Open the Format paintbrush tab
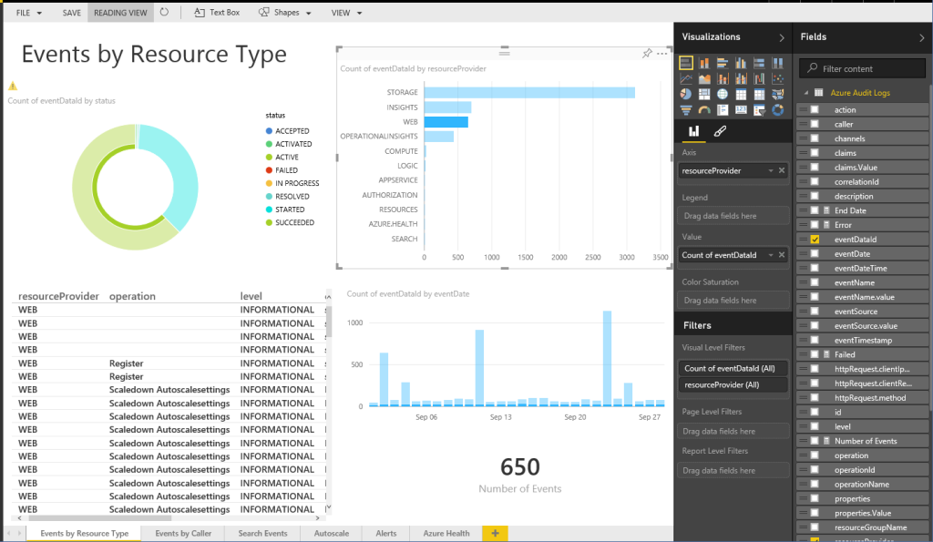Image resolution: width=933 pixels, height=542 pixels. click(720, 131)
